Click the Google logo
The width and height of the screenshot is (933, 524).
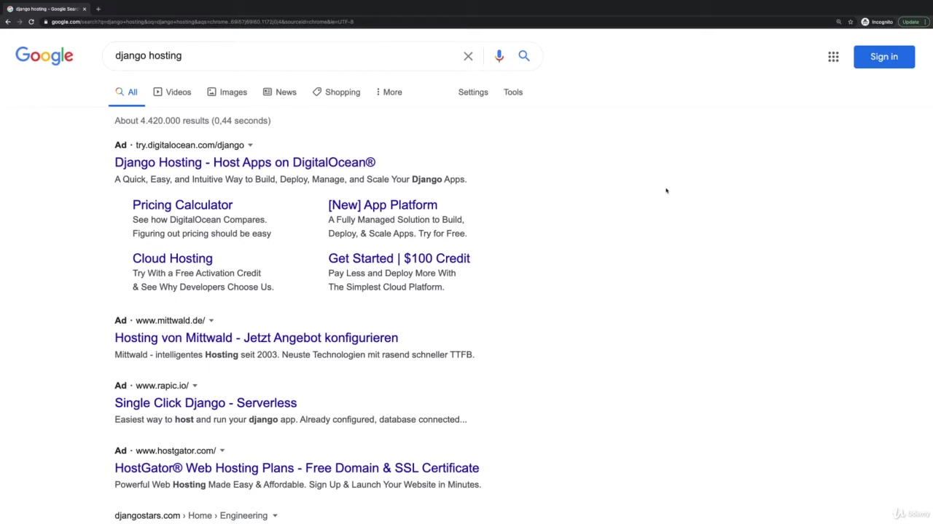[44, 56]
